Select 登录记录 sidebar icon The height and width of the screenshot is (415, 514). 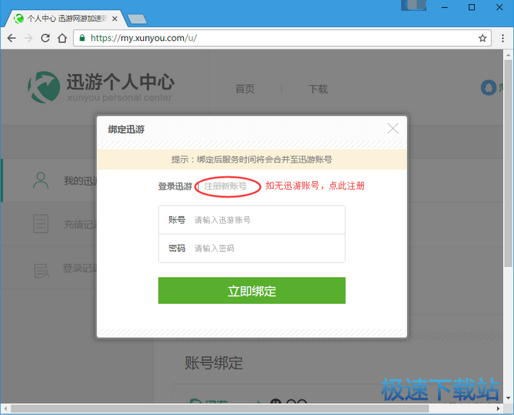pos(42,271)
